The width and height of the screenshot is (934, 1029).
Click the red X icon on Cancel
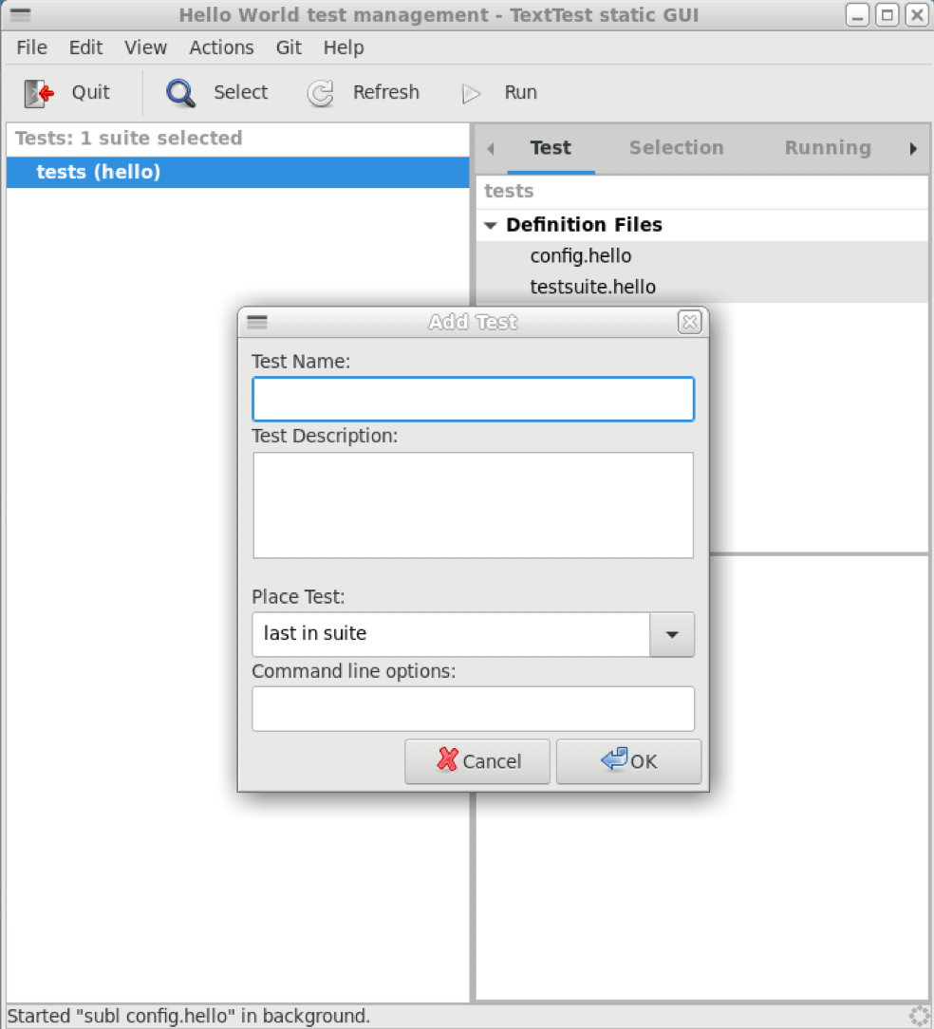pyautogui.click(x=448, y=759)
